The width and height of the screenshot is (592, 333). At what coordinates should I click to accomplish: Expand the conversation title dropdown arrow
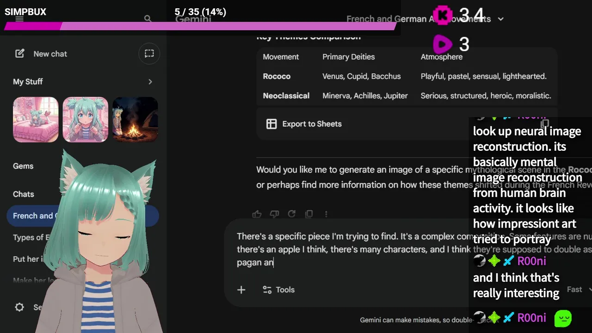pos(500,19)
